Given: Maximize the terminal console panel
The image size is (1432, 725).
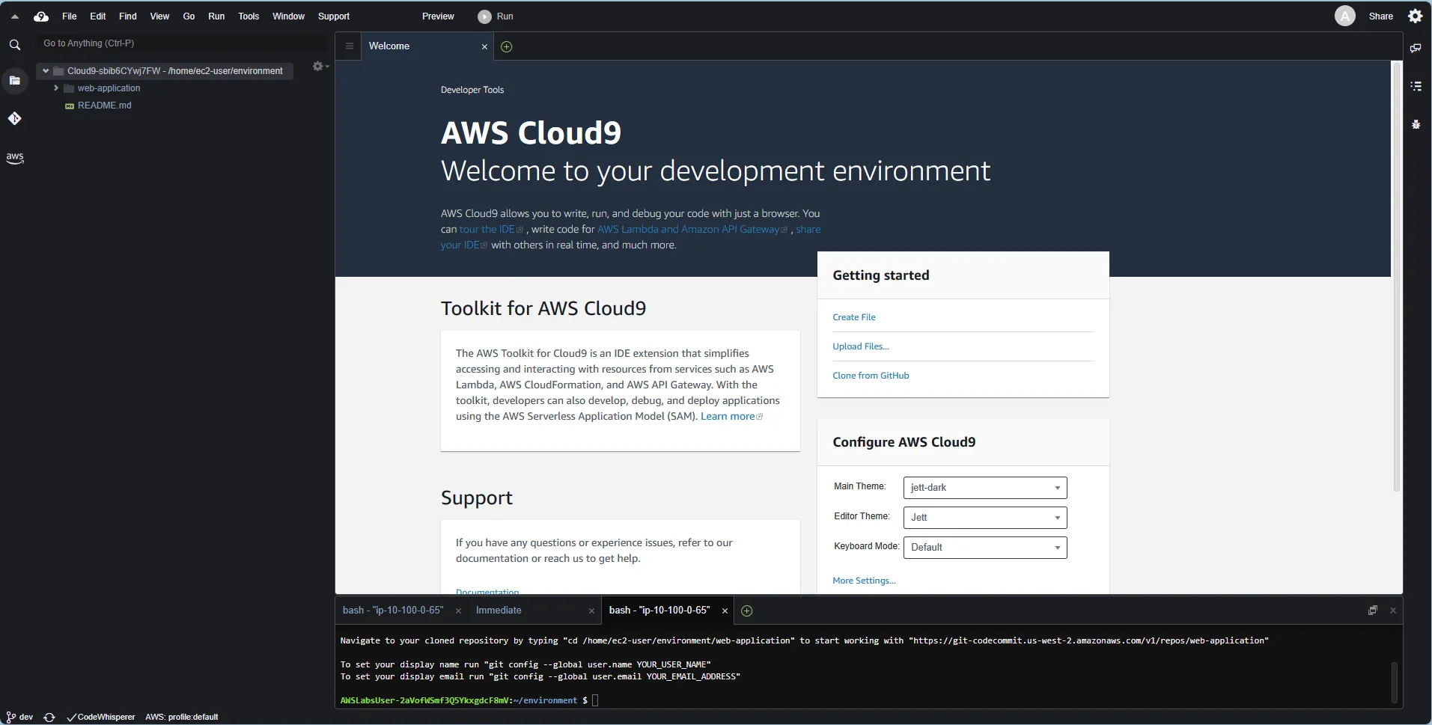Looking at the screenshot, I should coord(1372,611).
